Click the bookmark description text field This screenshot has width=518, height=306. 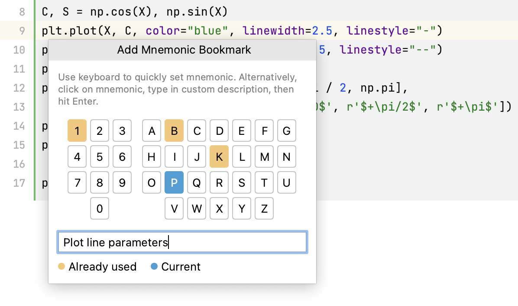(182, 242)
